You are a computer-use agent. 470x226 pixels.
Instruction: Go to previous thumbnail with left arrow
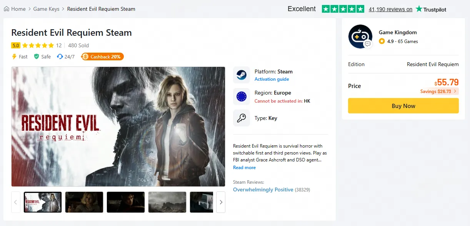coord(16,202)
